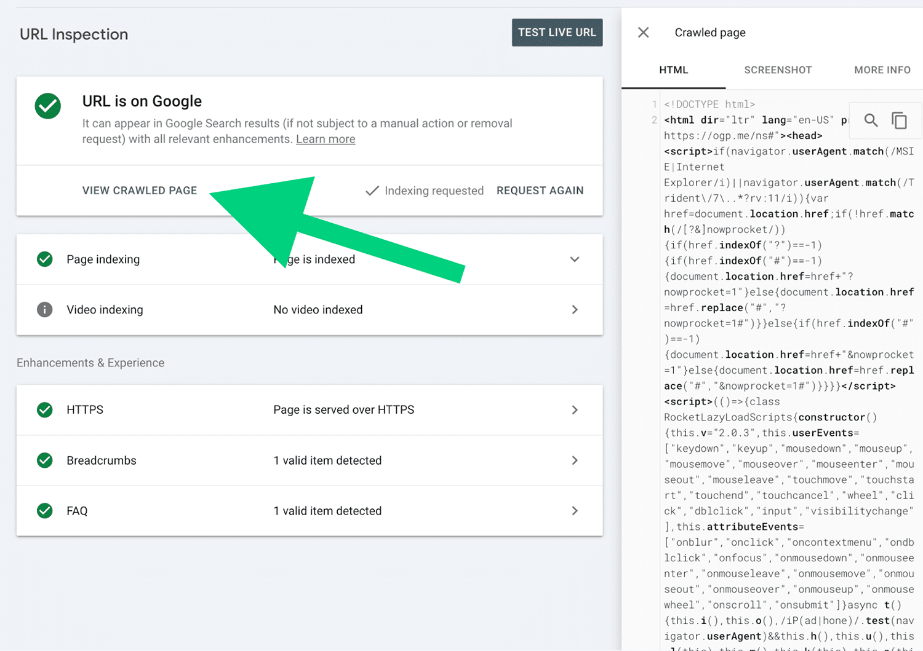This screenshot has height=651, width=923.
Task: Click the Indexing requested checkmark
Action: pos(372,191)
